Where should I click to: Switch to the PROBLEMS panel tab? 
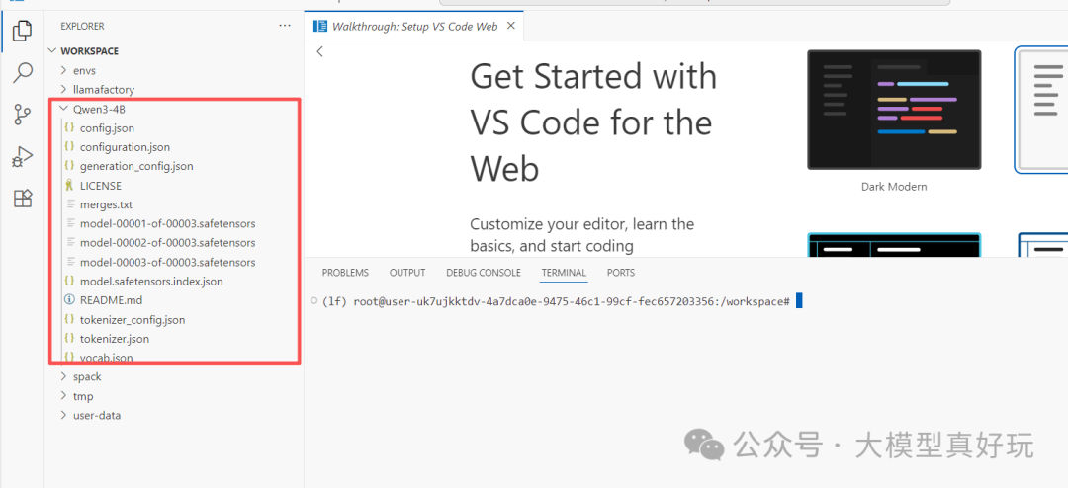[345, 273]
